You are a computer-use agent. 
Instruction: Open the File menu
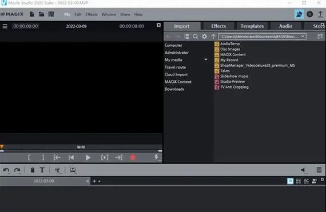tap(67, 14)
